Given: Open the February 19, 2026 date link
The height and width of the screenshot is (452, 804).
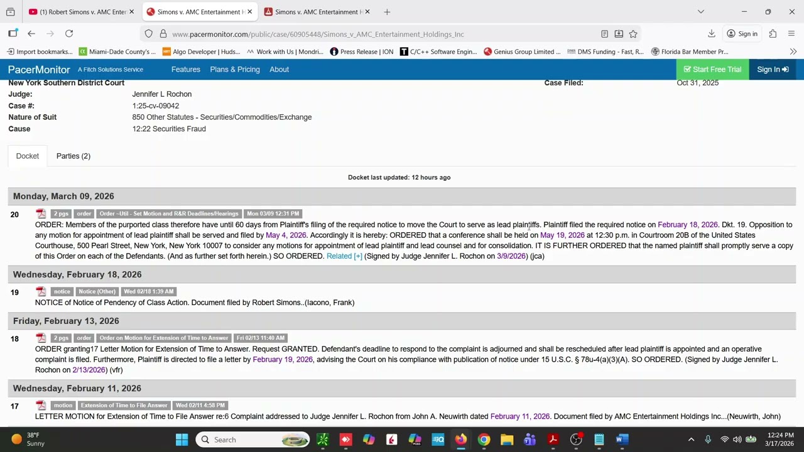Looking at the screenshot, I should 283,360.
